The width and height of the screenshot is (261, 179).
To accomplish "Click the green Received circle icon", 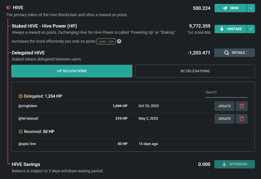I will click(x=21, y=132).
